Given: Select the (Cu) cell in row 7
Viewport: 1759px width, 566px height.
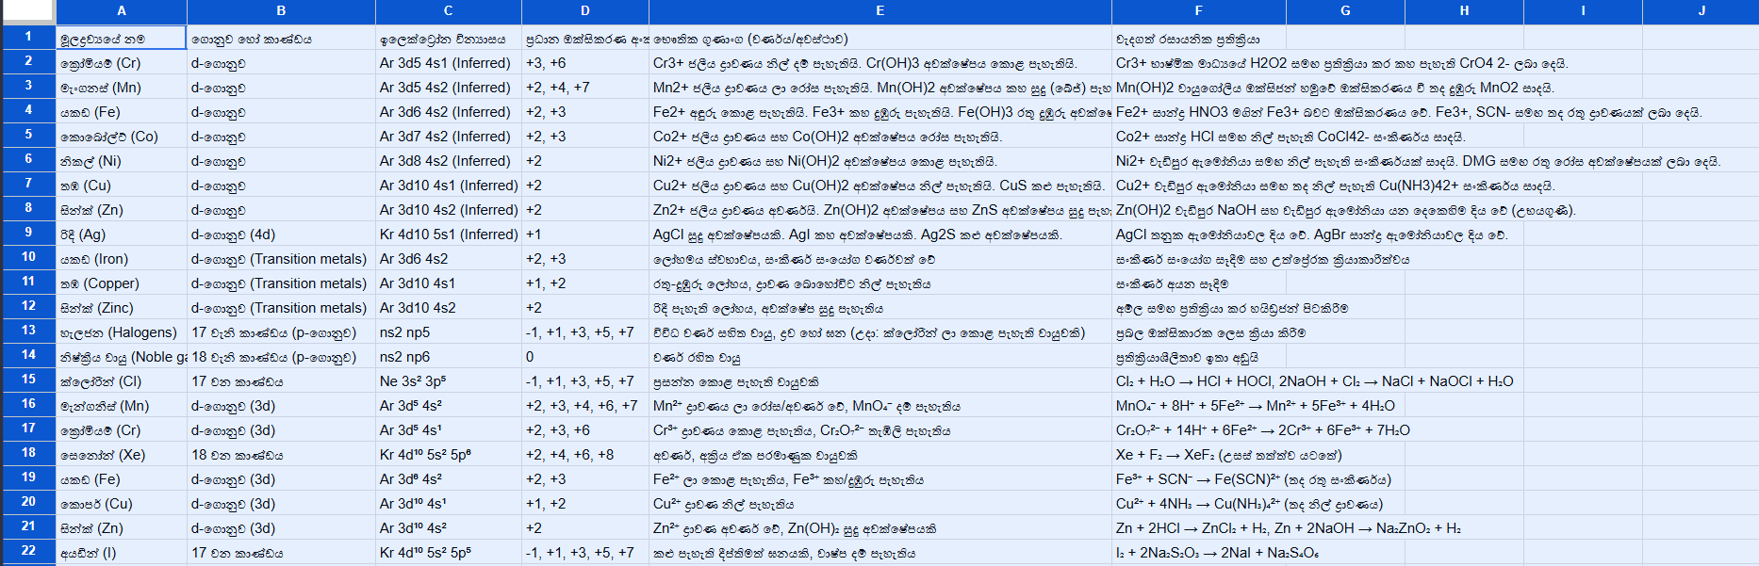Looking at the screenshot, I should 122,186.
